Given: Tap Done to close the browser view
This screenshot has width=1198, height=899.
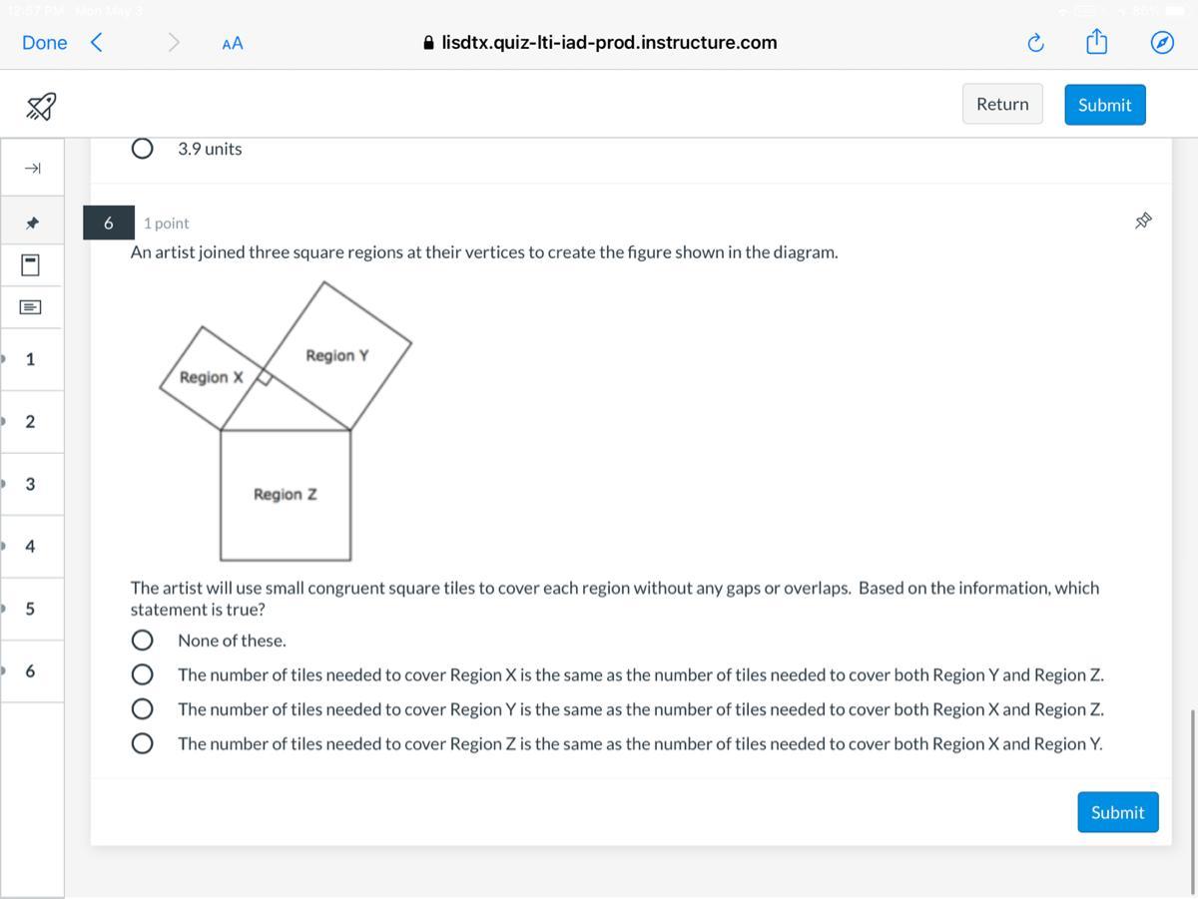Looking at the screenshot, I should click(x=45, y=43).
